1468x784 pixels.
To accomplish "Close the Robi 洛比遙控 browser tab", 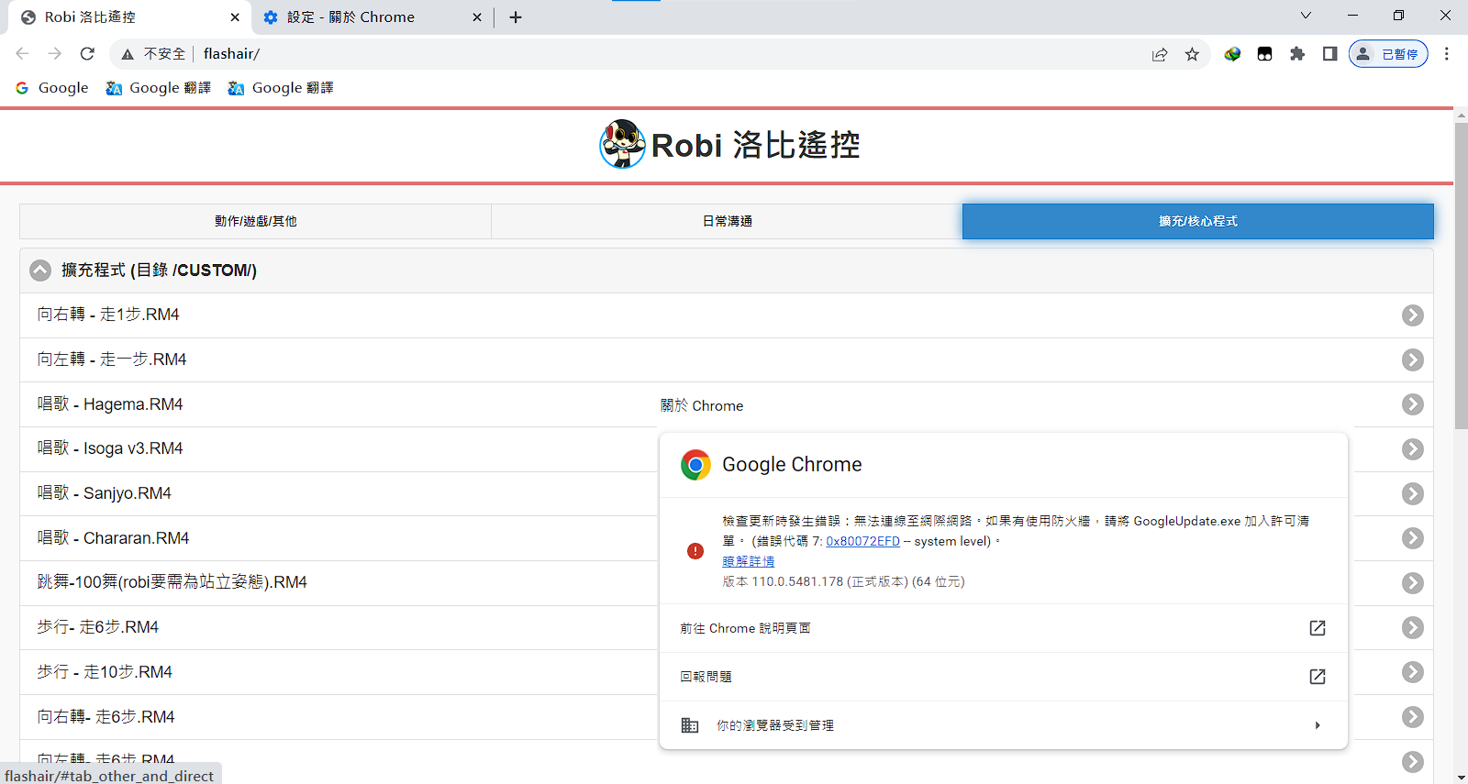I will (x=235, y=17).
